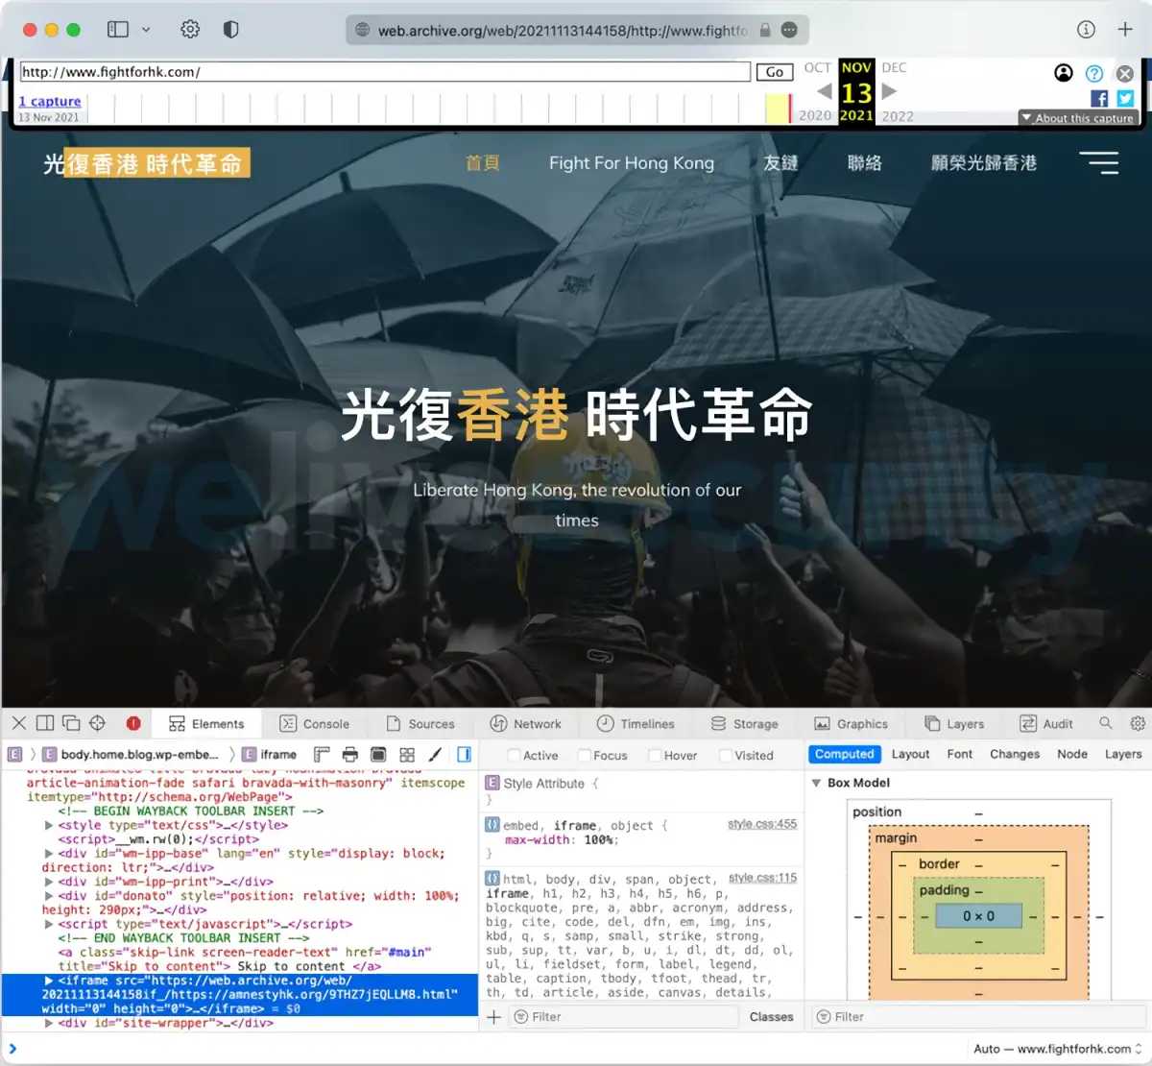The width and height of the screenshot is (1152, 1066).
Task: Enable print media styles icon
Action: click(x=349, y=755)
